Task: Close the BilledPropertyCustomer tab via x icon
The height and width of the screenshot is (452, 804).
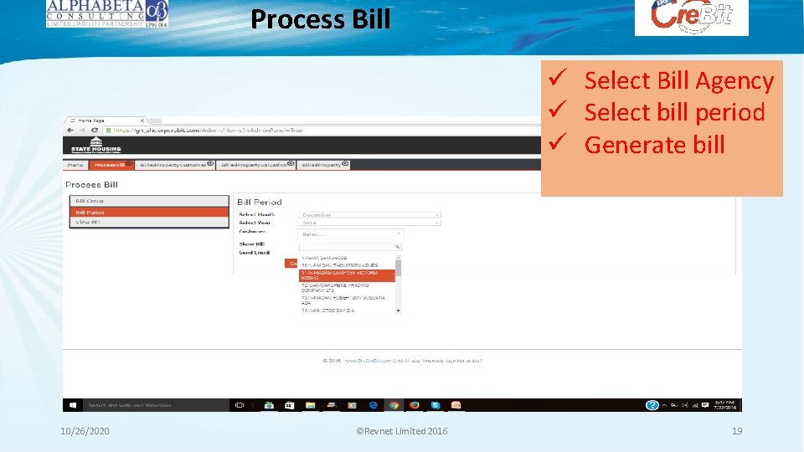Action: [x=210, y=163]
